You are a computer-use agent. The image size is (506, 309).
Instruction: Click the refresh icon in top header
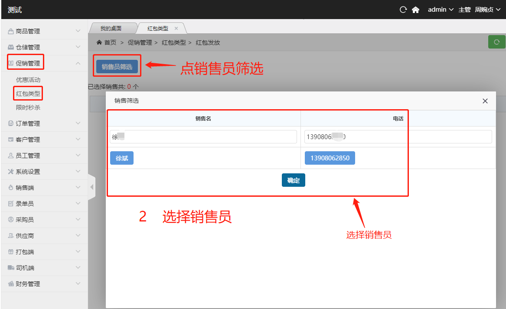(403, 10)
